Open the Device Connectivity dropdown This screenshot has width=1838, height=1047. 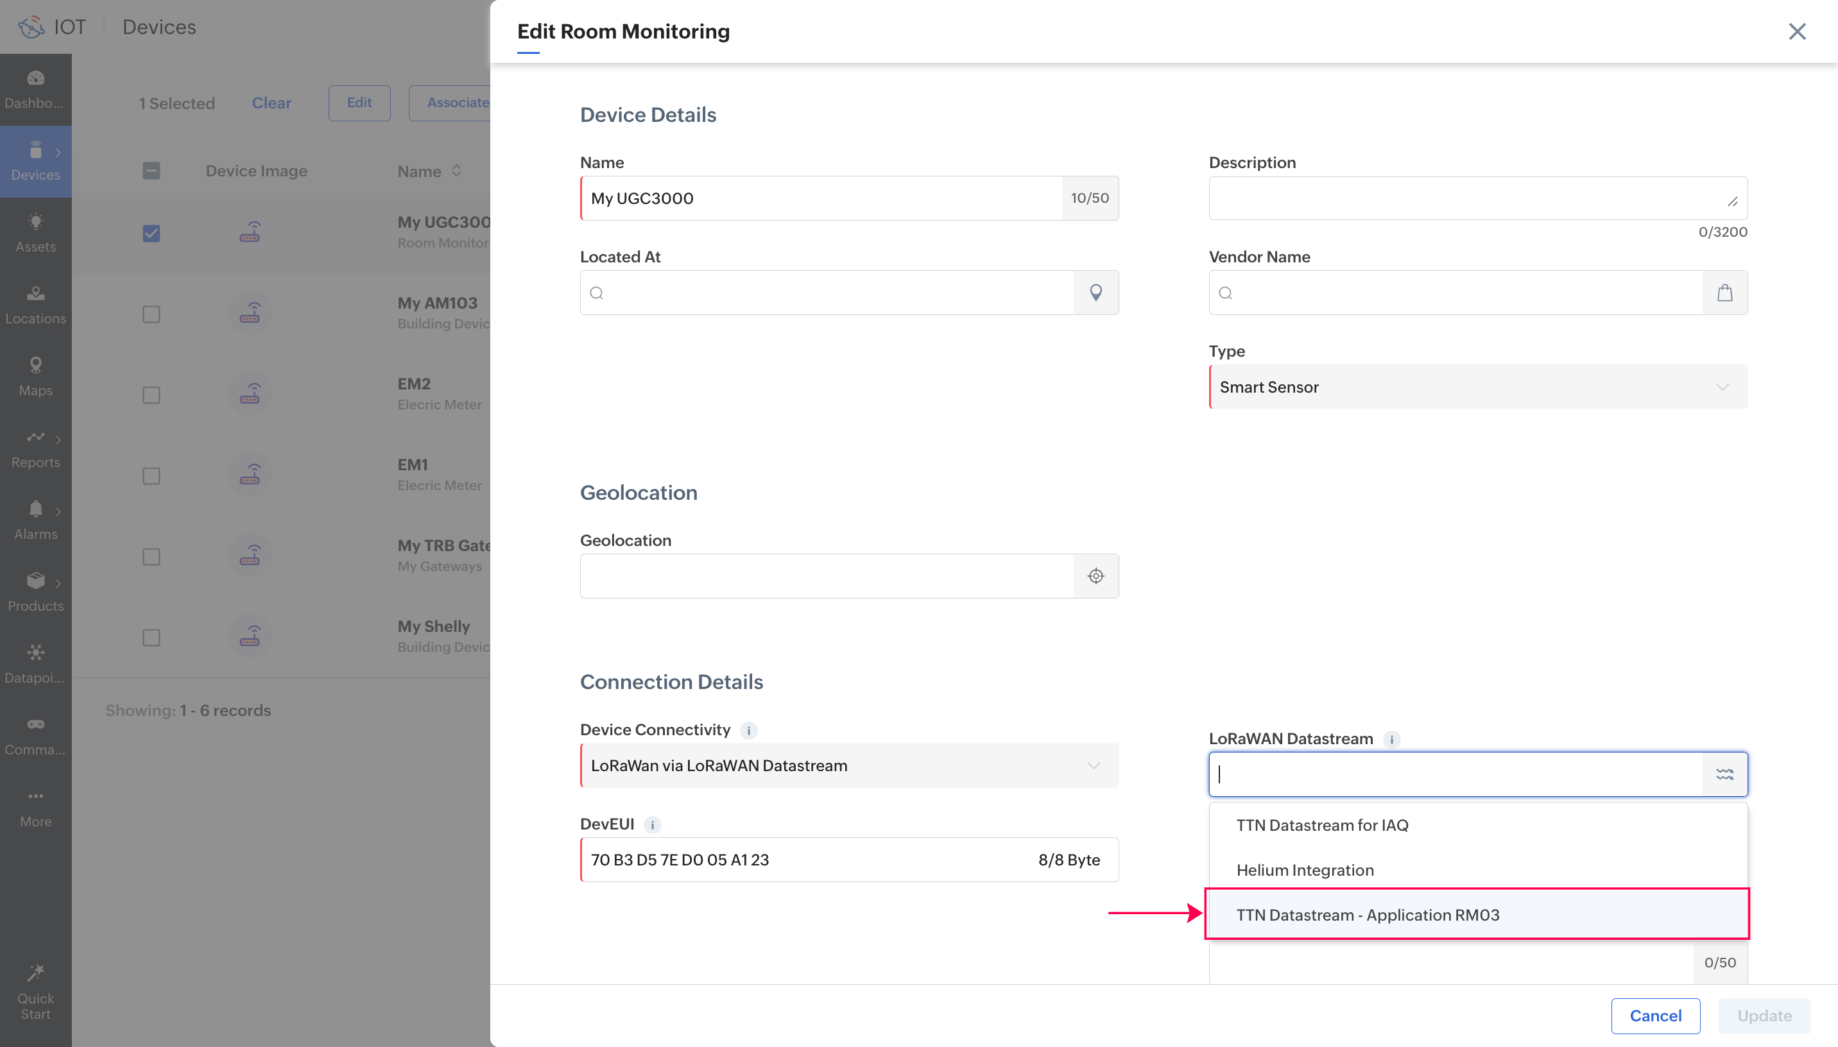(848, 765)
